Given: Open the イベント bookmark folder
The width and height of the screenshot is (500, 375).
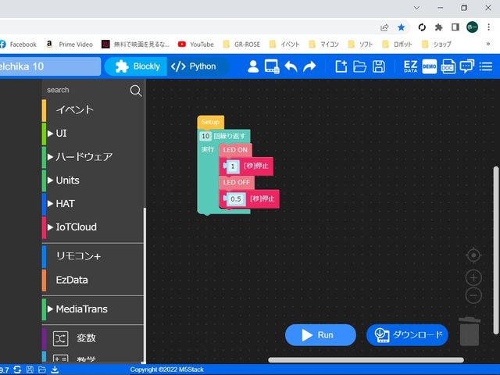Looking at the screenshot, I should [284, 45].
